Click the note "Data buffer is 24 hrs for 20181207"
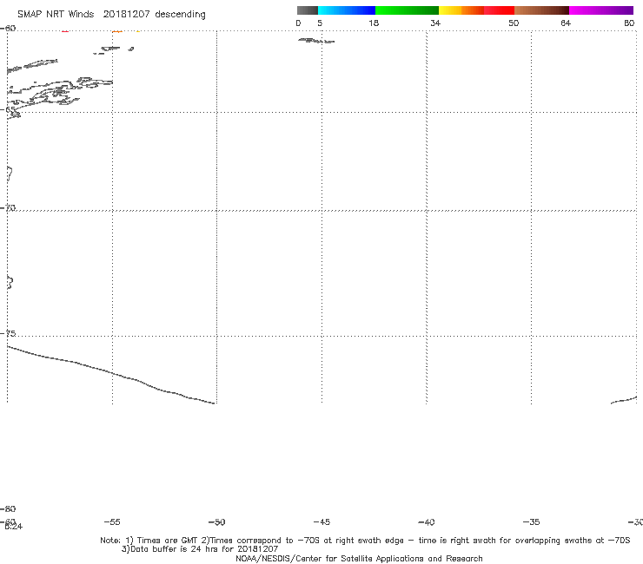Viewport: 643px width, 564px height. [x=204, y=549]
